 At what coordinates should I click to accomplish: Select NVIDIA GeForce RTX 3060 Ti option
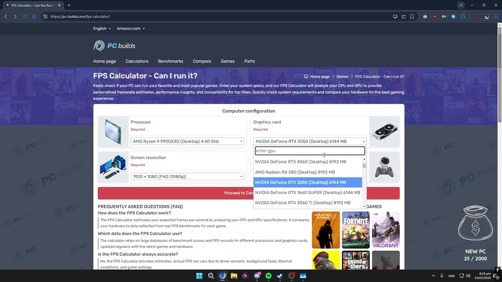pos(308,202)
